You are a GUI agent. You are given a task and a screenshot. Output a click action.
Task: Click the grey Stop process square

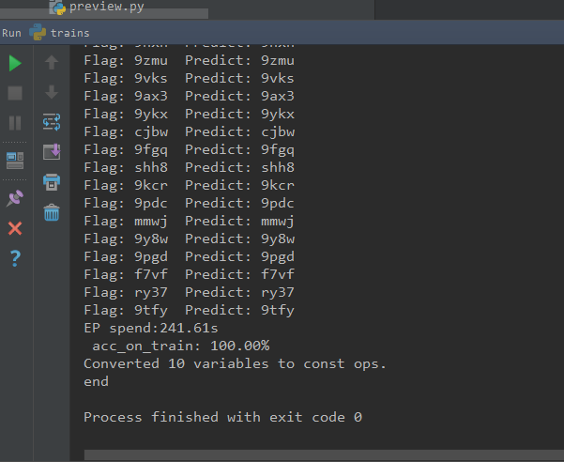click(15, 93)
